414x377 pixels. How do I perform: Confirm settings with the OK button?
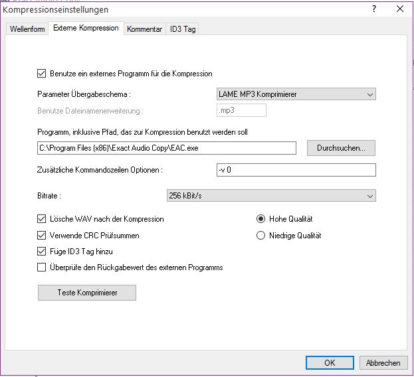click(x=330, y=363)
